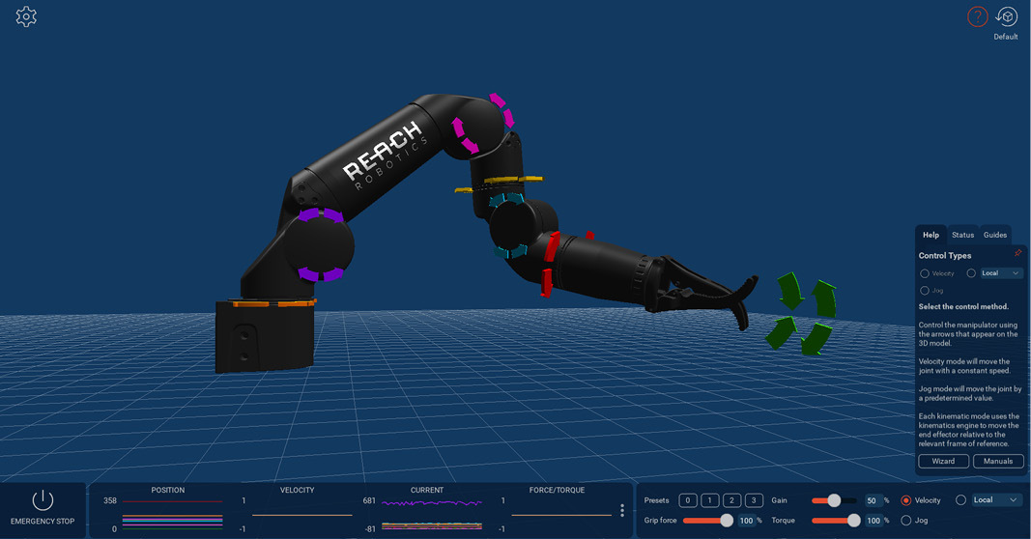Screen dimensions: 1031x539
Task: Open the settings gear menu
Action: click(x=26, y=16)
